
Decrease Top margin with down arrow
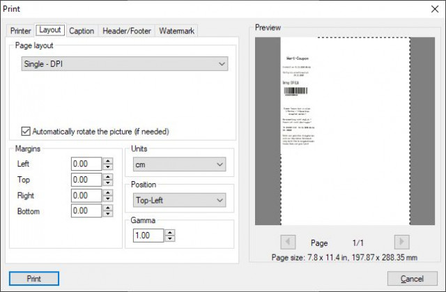pos(108,183)
